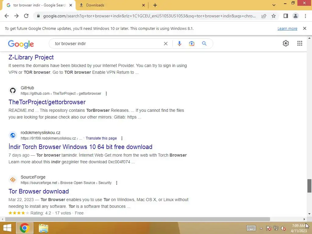Viewport: 312px width, 234px height.
Task: Click the scroll right arrow
Action: click(x=304, y=219)
